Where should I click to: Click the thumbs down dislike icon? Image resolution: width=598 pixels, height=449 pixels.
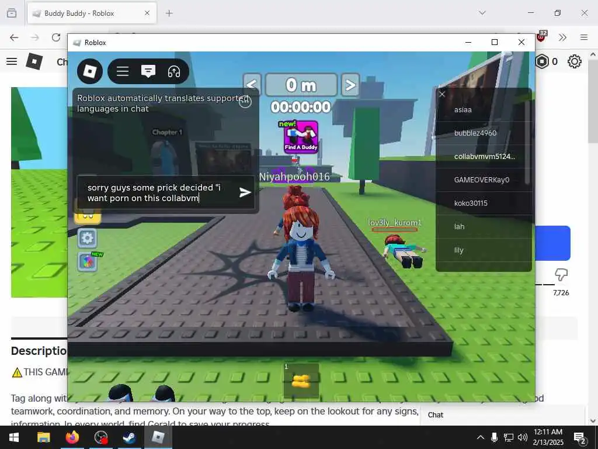(x=561, y=274)
